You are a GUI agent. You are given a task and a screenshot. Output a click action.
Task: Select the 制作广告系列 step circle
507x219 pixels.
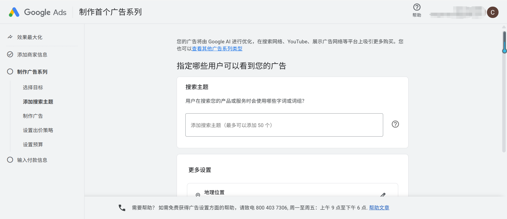click(10, 72)
